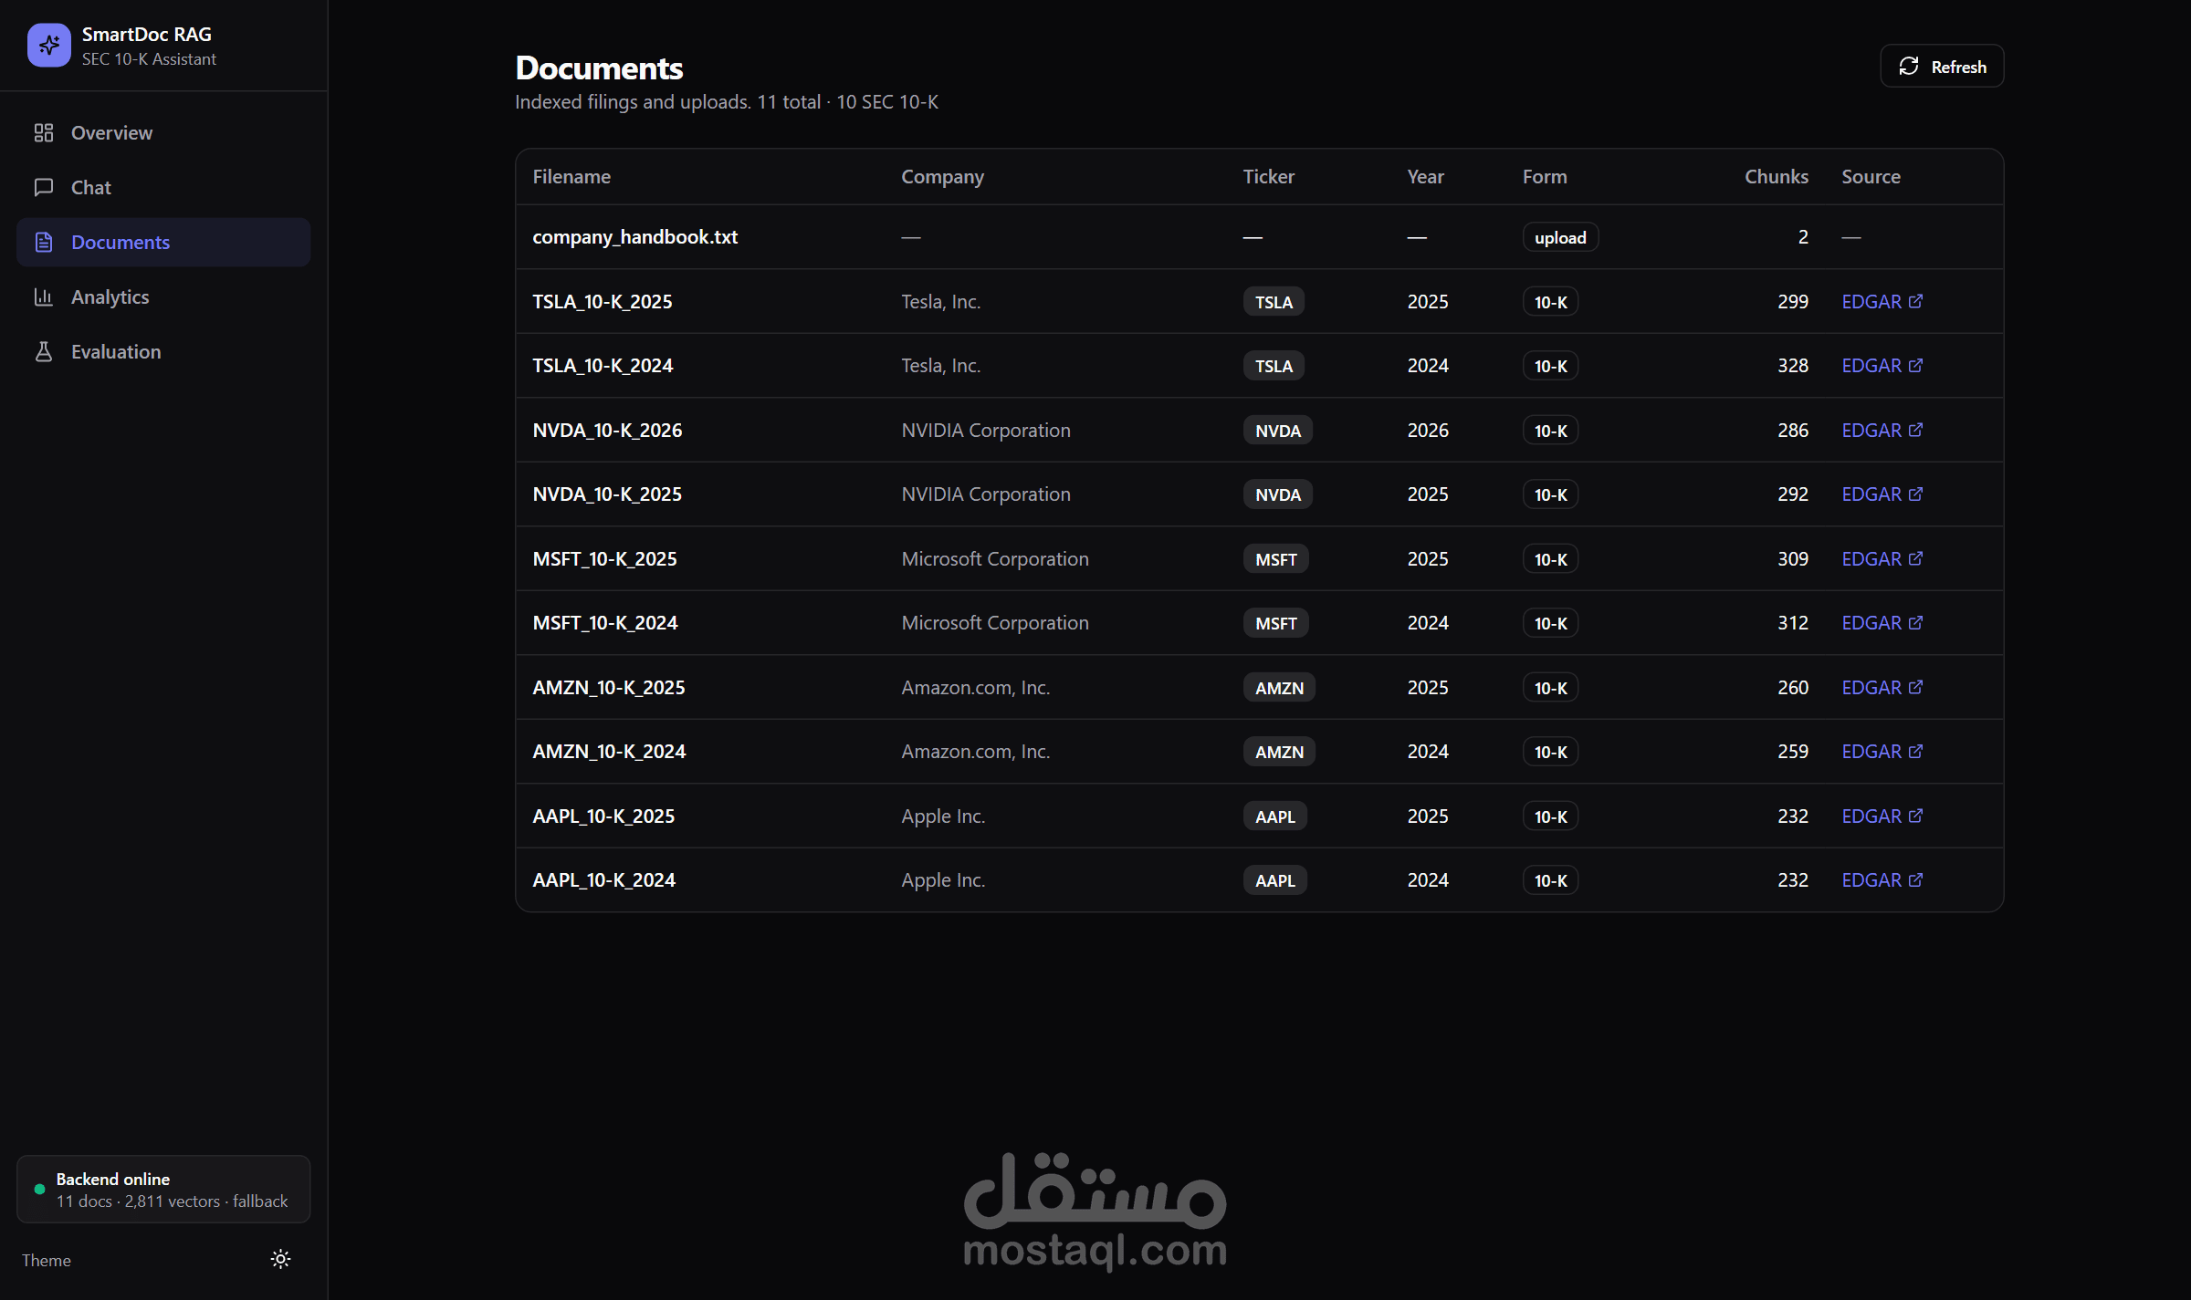The width and height of the screenshot is (2191, 1300).
Task: Select the AAPL_10-K_2025 filename
Action: pyautogui.click(x=603, y=816)
